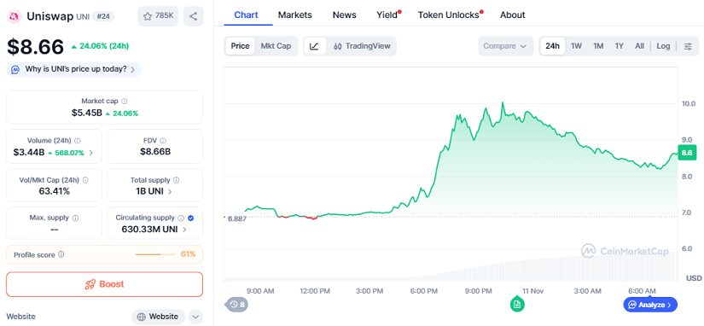Click the green document news marker on the timeline
Image resolution: width=704 pixels, height=326 pixels.
pos(517,305)
